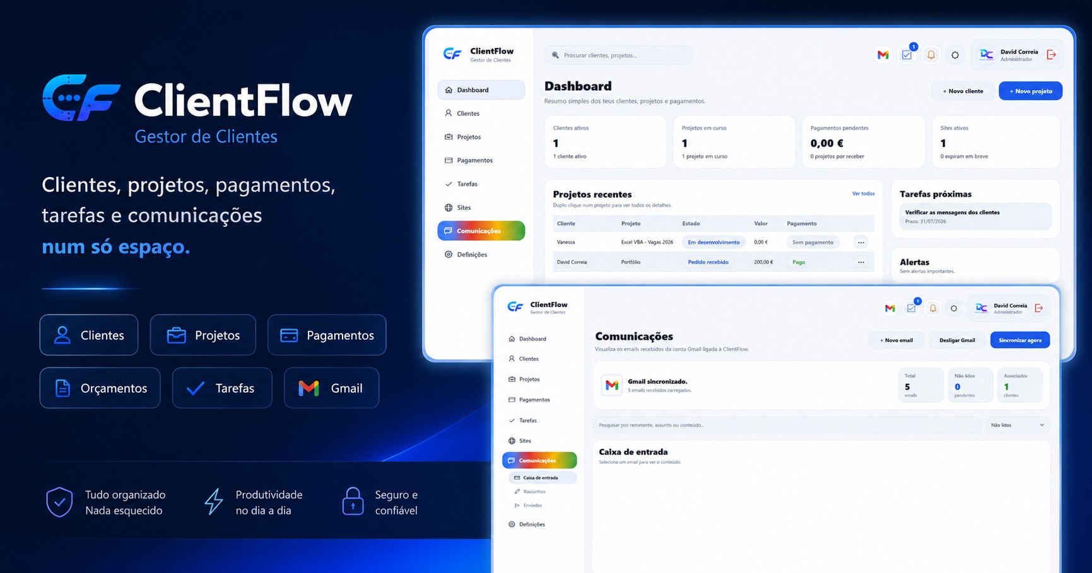Select Caixa de entrada subfolder

pyautogui.click(x=542, y=478)
